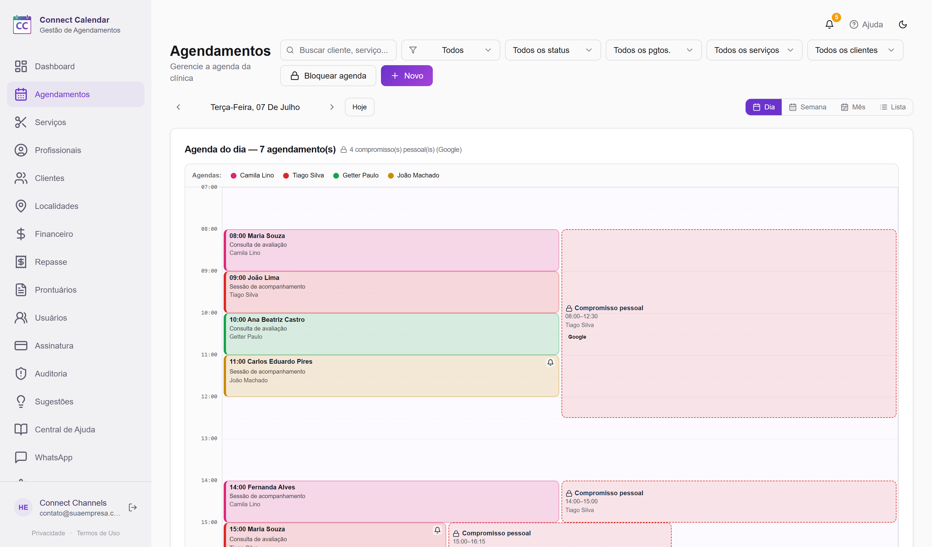Viewport: 932px width, 547px height.
Task: Focus the Buscar cliente, serviço search field
Action: [338, 50]
